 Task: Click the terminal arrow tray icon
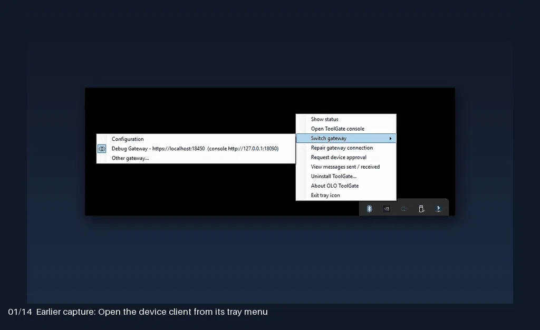point(438,209)
